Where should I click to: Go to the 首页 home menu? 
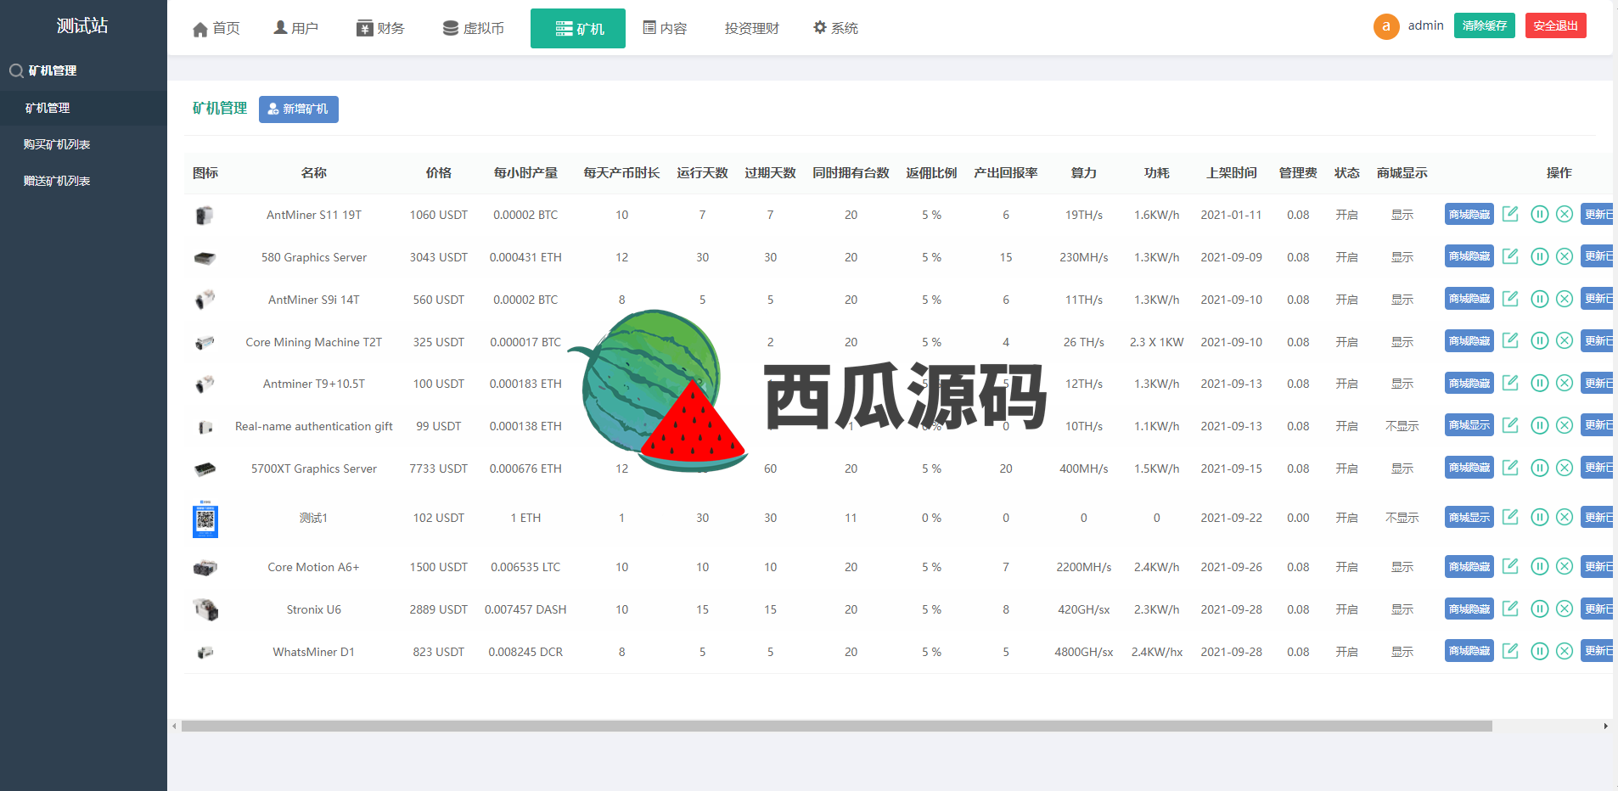point(216,29)
